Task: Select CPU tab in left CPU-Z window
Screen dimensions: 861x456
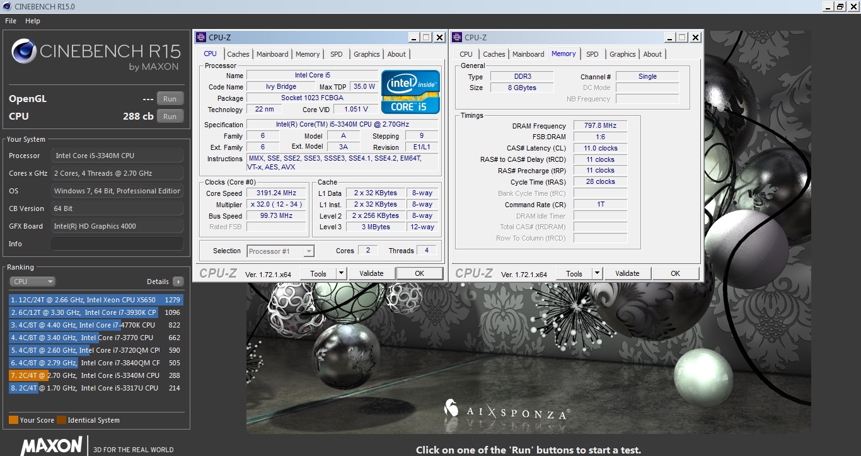Action: (x=211, y=54)
